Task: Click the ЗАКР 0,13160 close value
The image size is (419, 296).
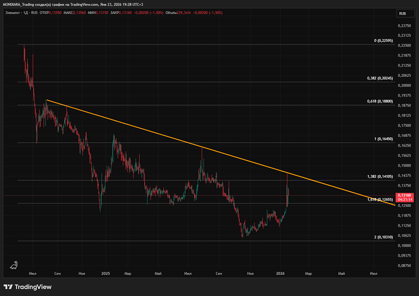Action: click(121, 13)
